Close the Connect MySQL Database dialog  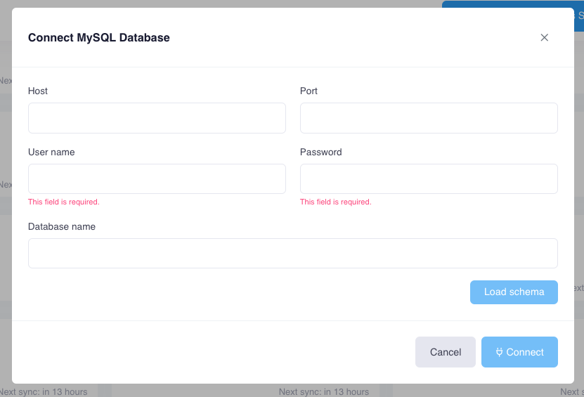pyautogui.click(x=544, y=38)
